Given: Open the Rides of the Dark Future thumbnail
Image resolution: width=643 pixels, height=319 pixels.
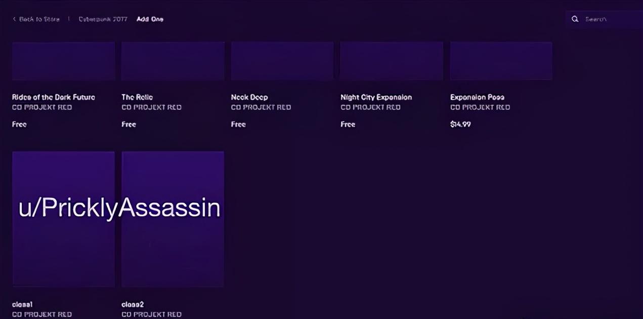Looking at the screenshot, I should (64, 61).
